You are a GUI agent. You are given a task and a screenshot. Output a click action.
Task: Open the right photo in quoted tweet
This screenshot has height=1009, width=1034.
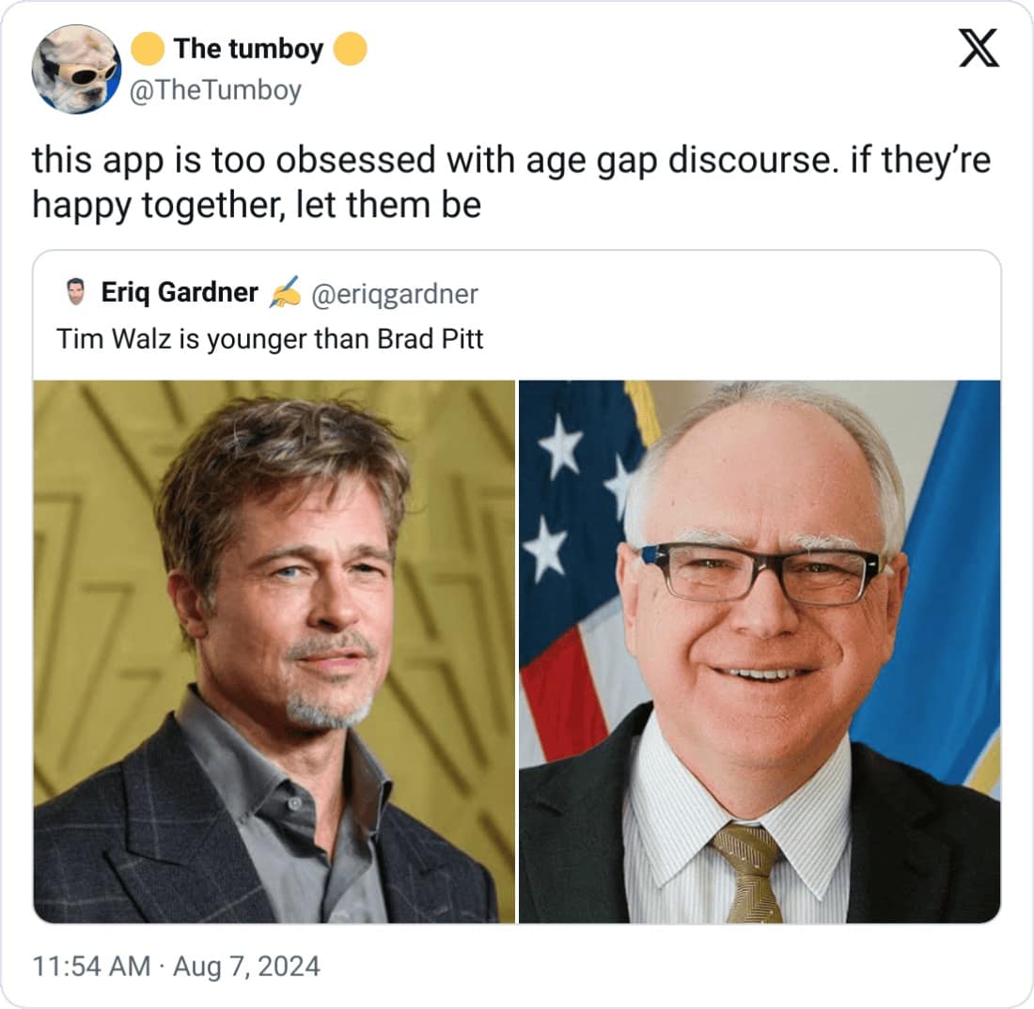[760, 651]
